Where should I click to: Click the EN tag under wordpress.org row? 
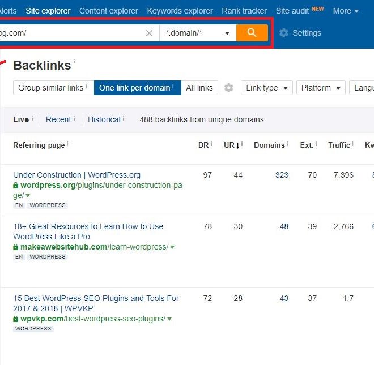[x=19, y=205]
